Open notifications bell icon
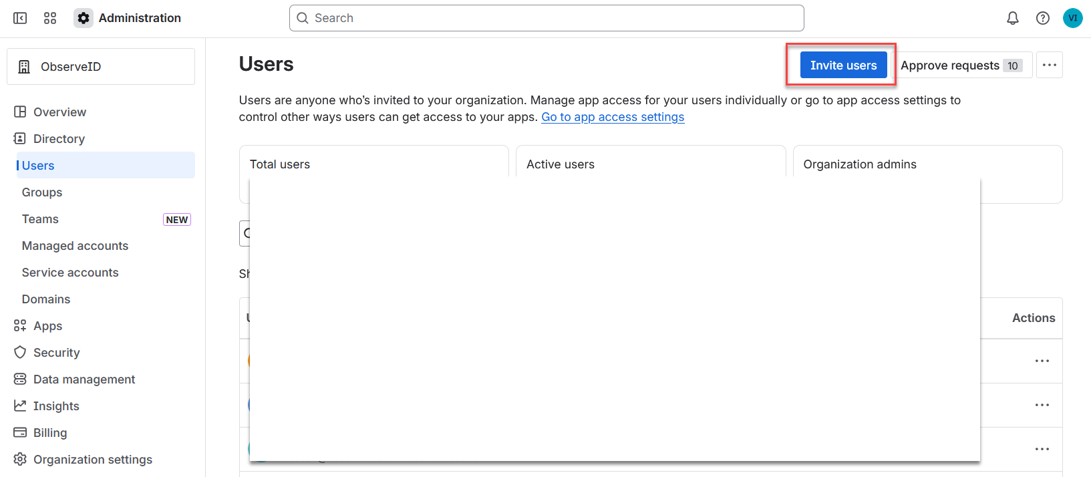The image size is (1091, 477). (x=1013, y=18)
